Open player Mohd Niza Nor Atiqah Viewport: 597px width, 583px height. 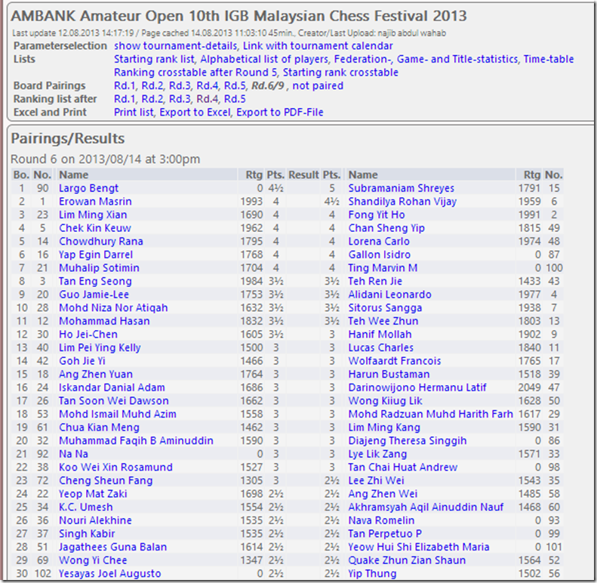[113, 308]
